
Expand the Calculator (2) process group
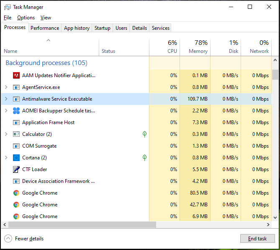(x=6, y=134)
